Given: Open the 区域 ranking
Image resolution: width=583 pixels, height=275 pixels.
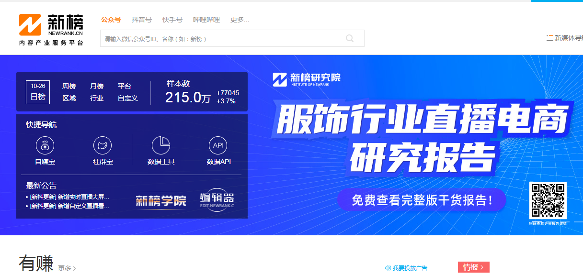Looking at the screenshot, I should 69,98.
